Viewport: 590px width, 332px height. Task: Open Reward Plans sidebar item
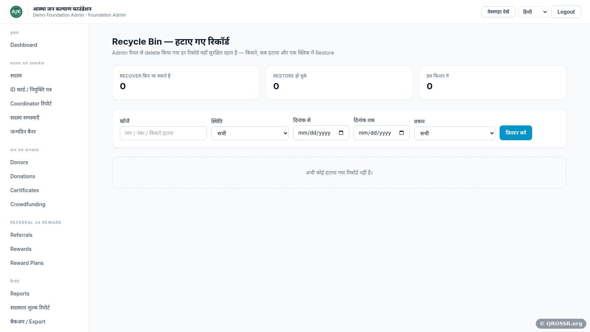coord(27,263)
